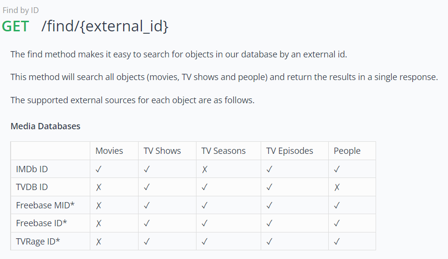
Task: Select the People column header
Action: pos(347,151)
